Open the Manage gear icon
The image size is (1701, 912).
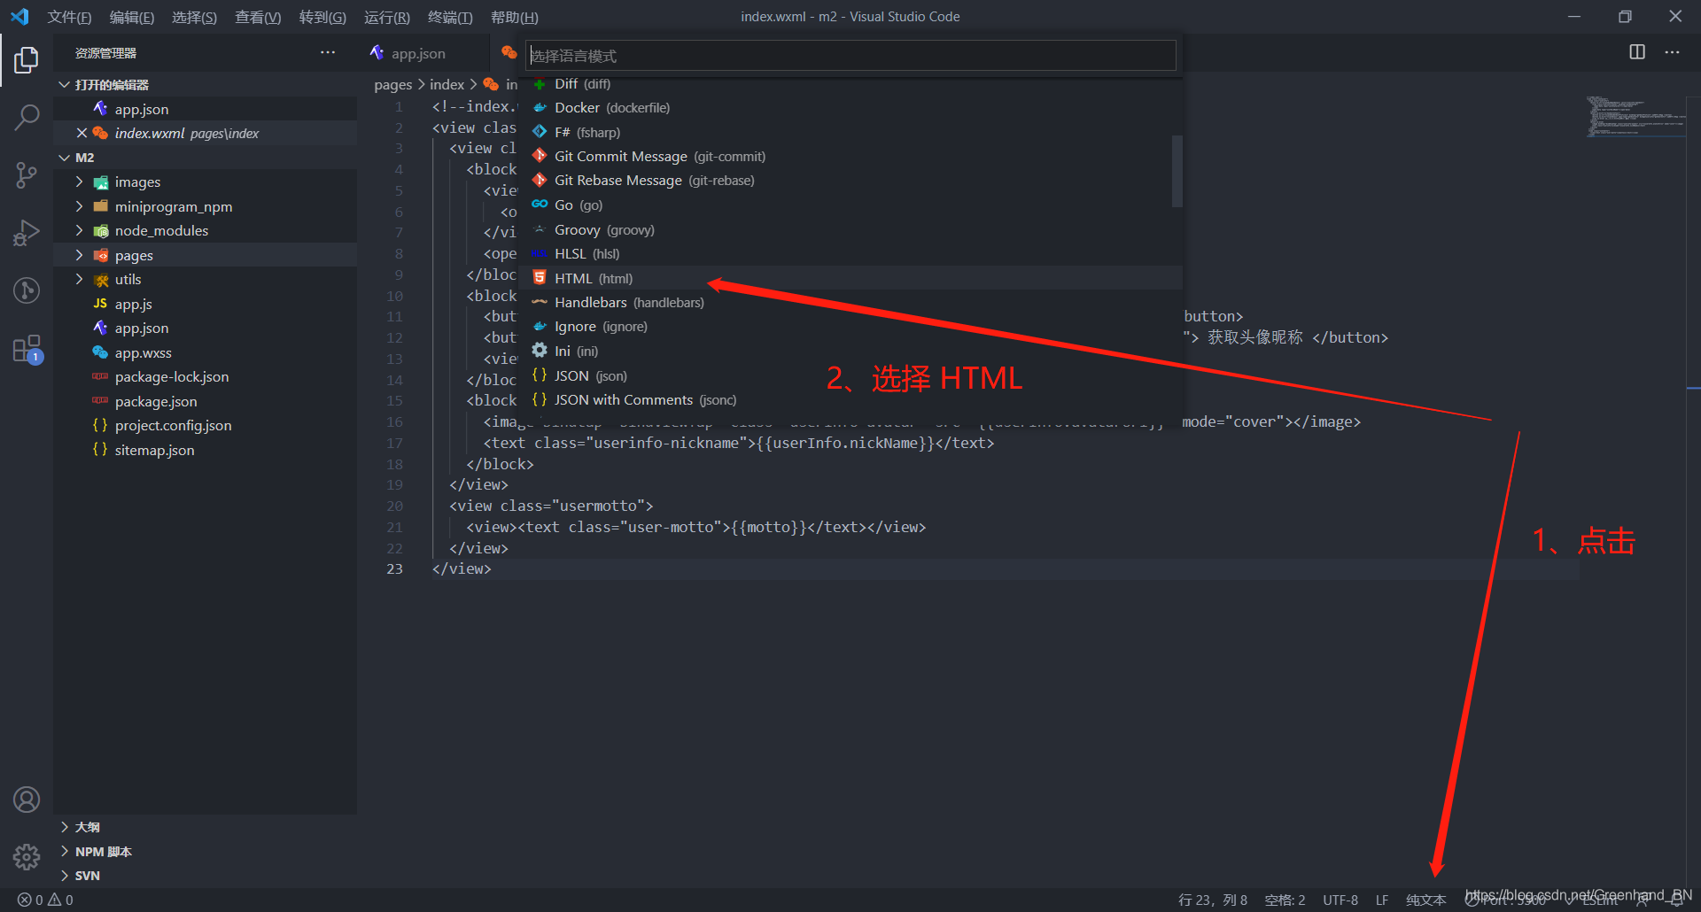pos(27,856)
